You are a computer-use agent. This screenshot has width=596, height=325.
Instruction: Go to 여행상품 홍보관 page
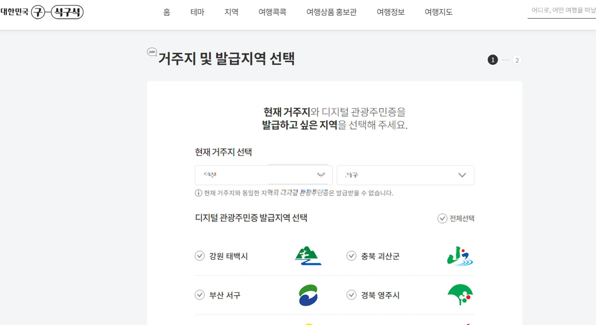(x=331, y=12)
